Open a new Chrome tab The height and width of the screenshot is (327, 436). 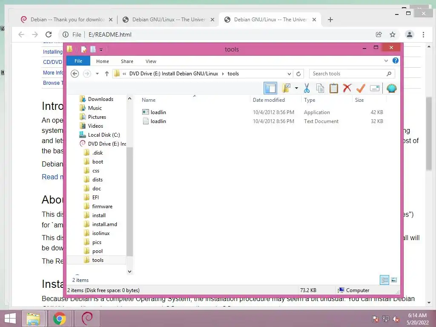(330, 20)
